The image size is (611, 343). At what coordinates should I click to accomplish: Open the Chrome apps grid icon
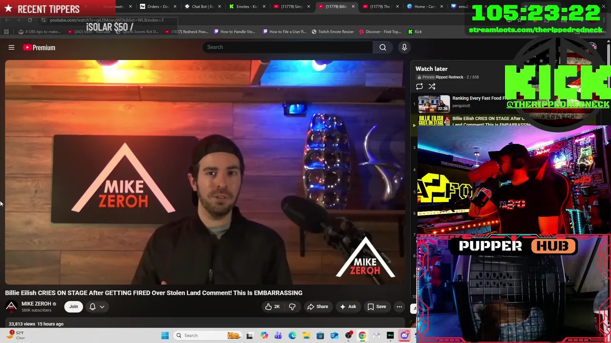click(x=6, y=31)
